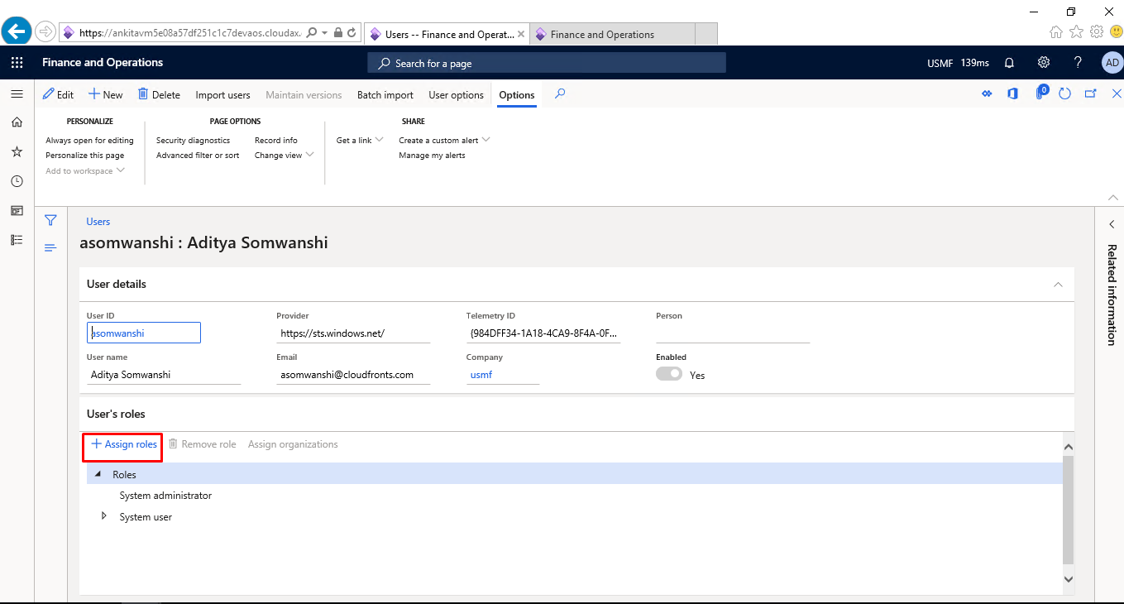
Task: Open the attachments paperclip with badge
Action: coord(1040,93)
